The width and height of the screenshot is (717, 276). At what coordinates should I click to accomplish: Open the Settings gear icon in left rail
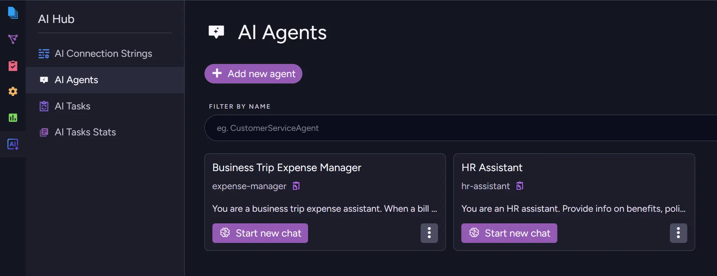13,91
